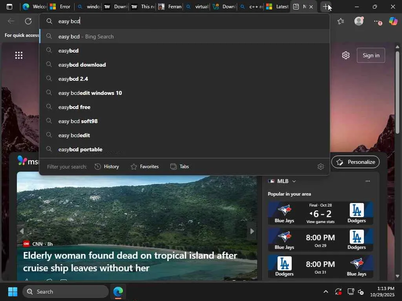Show hidden system tray icons chevron
This screenshot has width=402, height=301.
click(326, 292)
